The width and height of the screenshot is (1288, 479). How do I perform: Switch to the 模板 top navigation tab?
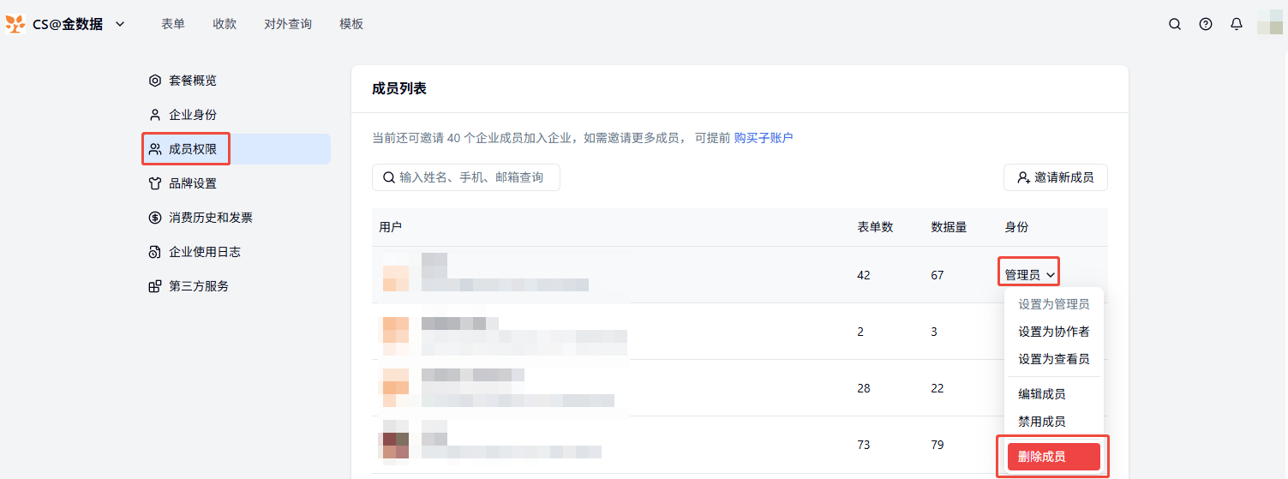click(351, 24)
